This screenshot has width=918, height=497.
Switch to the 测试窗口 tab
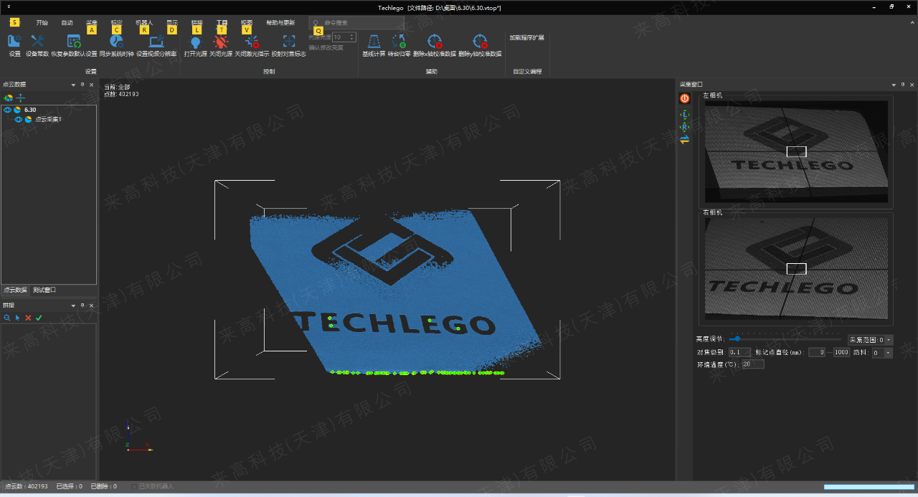44,290
